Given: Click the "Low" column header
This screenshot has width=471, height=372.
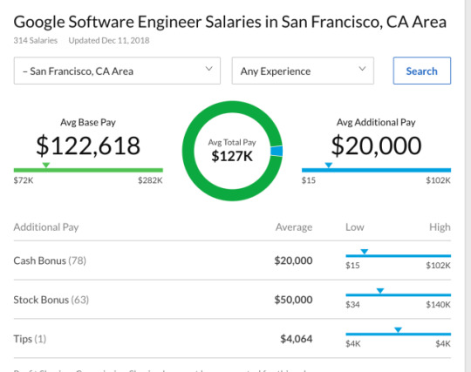Looking at the screenshot, I should tap(355, 227).
